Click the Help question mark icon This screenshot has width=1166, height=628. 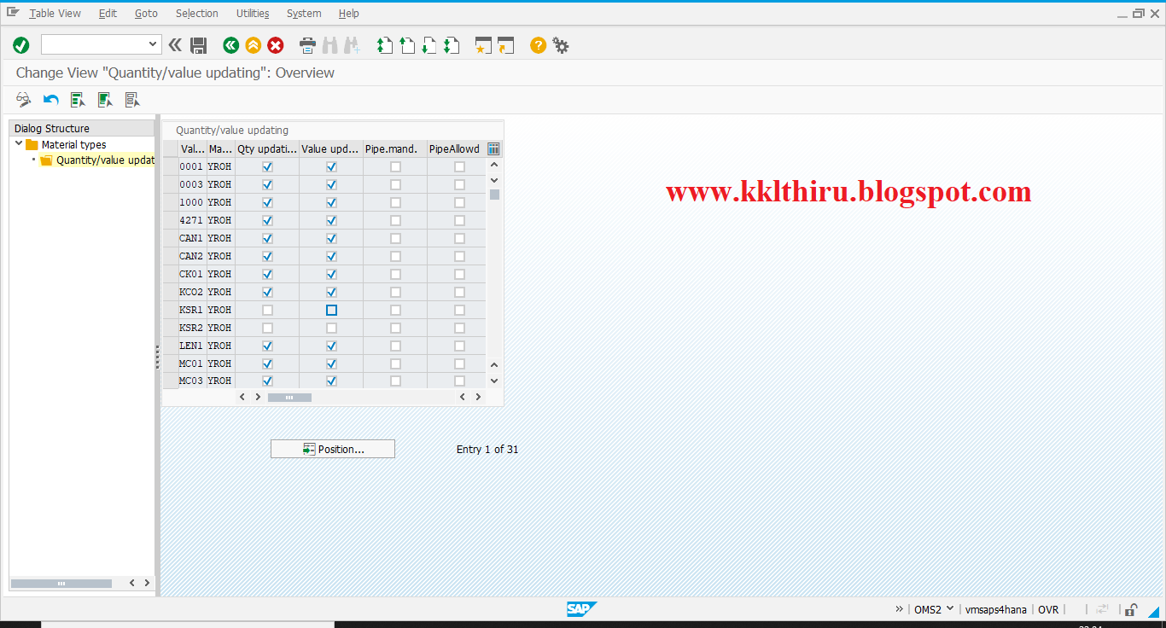[x=537, y=44]
